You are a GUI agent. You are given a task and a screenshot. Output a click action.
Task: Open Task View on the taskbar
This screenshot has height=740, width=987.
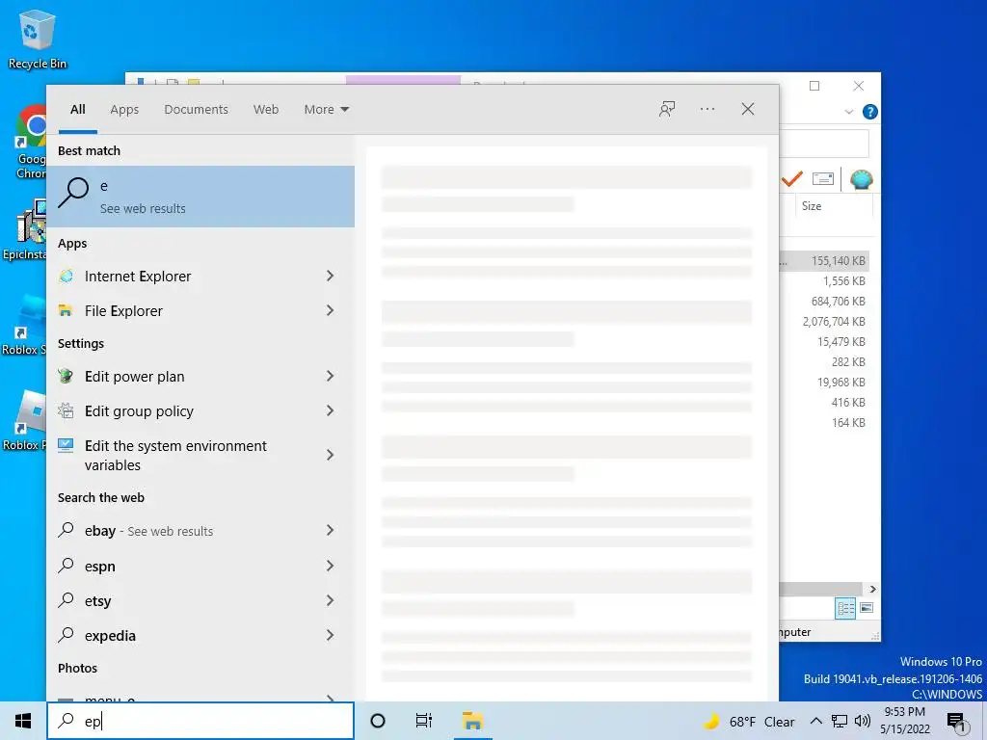click(424, 721)
